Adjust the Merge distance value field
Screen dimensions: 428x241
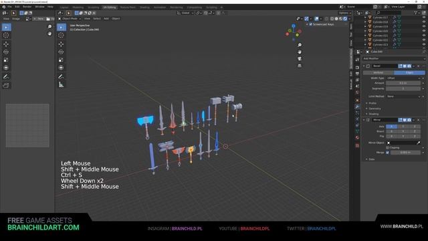coord(405,153)
